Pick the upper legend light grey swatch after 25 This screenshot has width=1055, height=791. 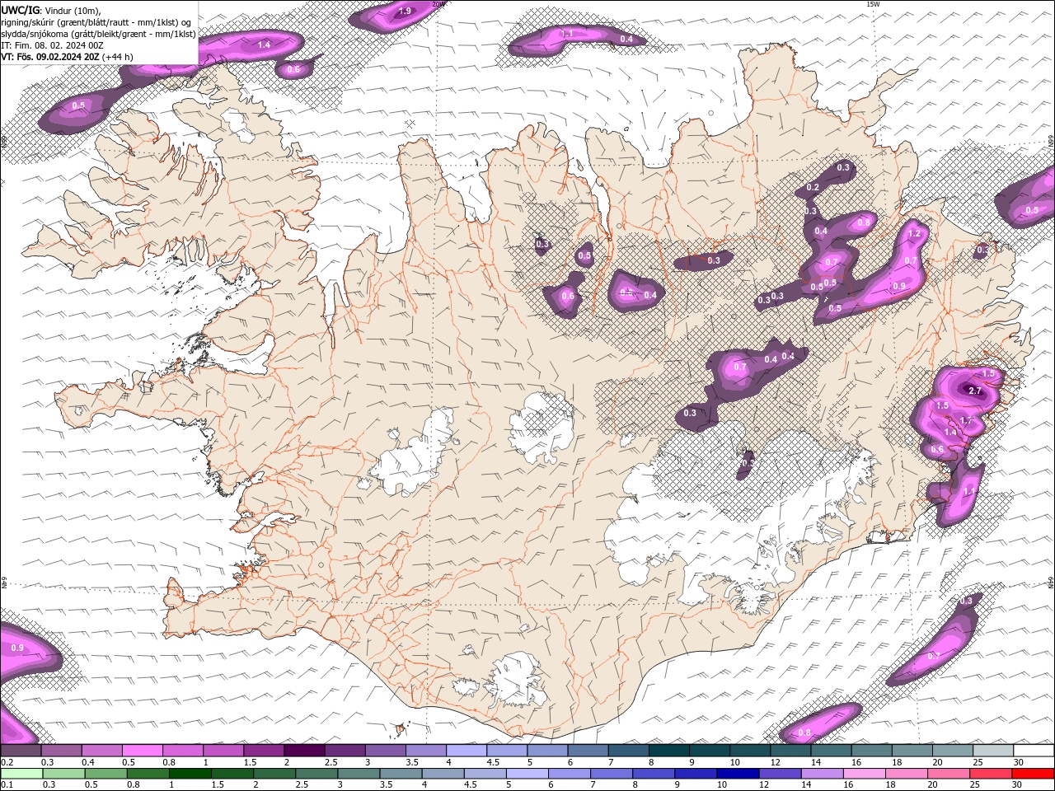(x=993, y=751)
